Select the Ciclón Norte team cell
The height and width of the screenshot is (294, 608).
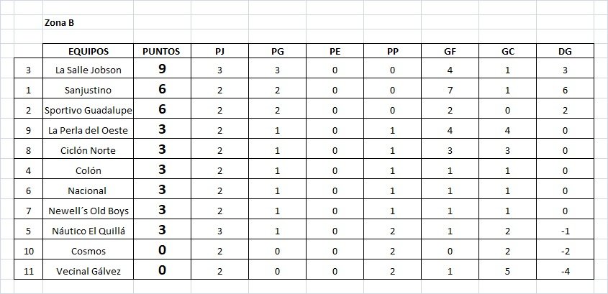[x=88, y=151]
